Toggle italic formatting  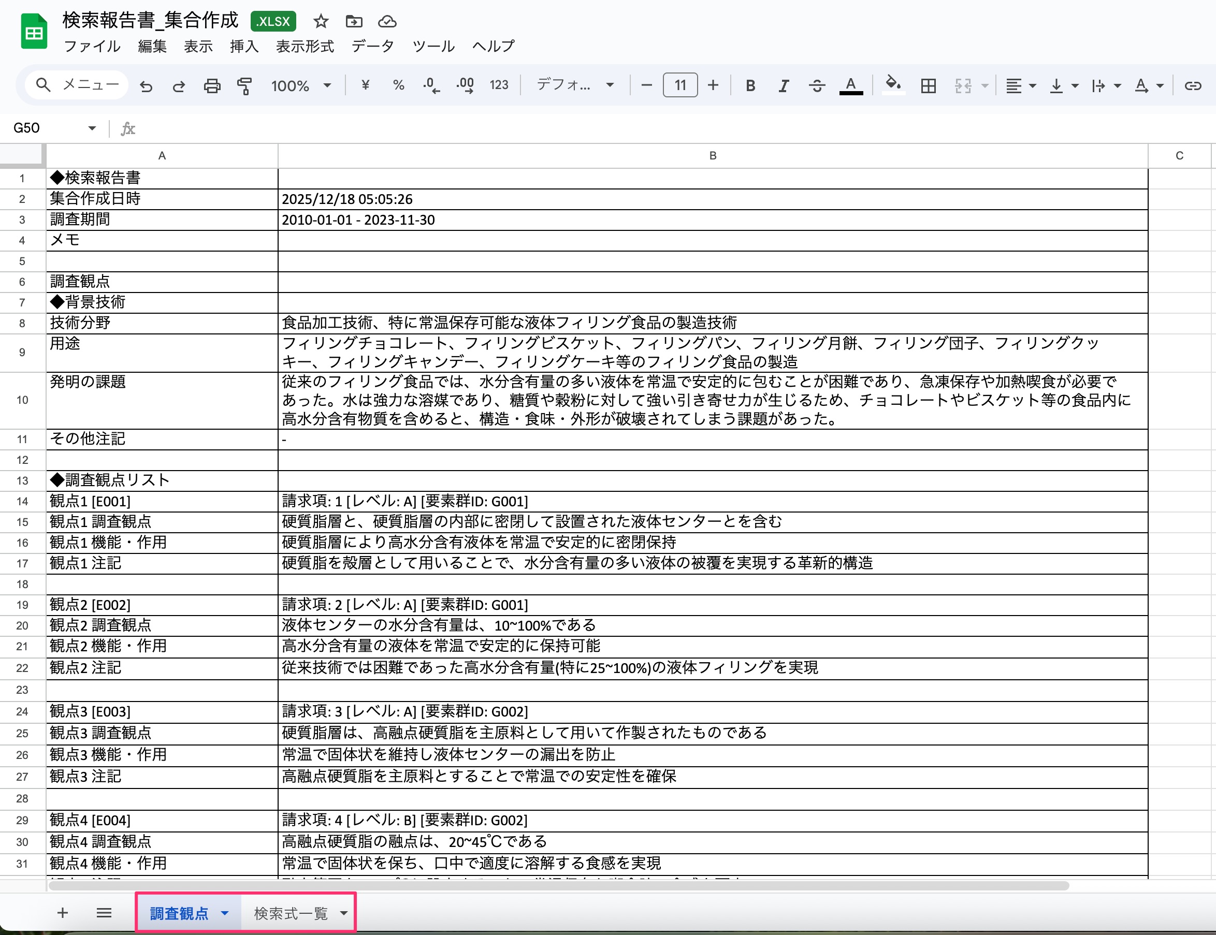coord(784,86)
